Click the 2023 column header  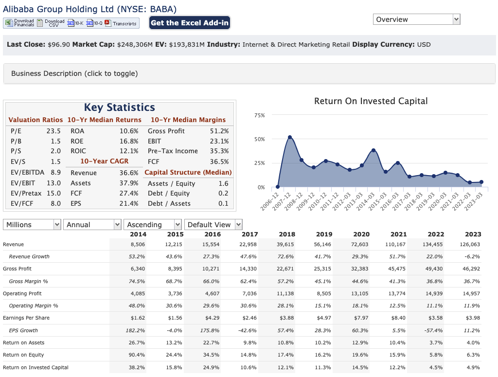pyautogui.click(x=473, y=234)
